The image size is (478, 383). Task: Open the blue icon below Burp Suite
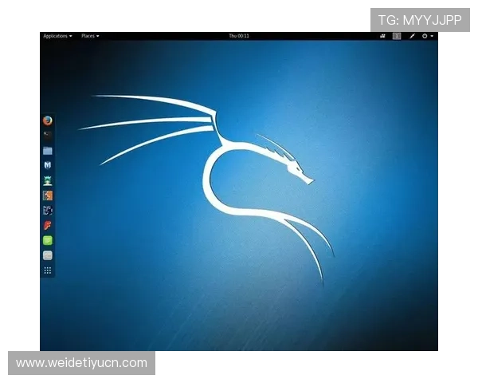pos(48,210)
